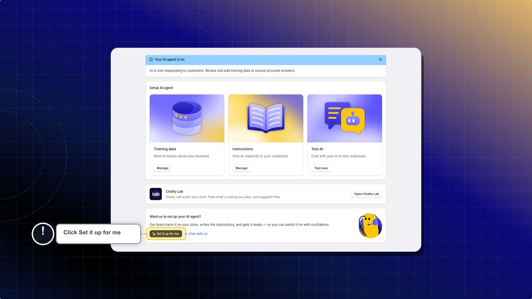
Task: Click the Test now button
Action: click(x=321, y=168)
